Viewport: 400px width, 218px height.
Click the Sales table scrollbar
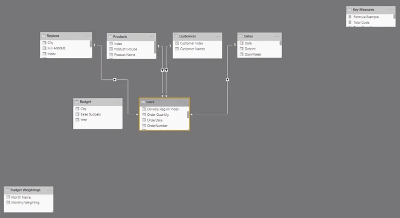[x=188, y=115]
